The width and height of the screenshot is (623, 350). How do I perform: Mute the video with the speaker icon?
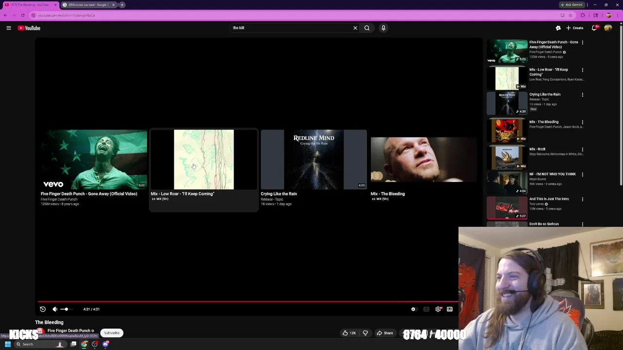pyautogui.click(x=55, y=309)
